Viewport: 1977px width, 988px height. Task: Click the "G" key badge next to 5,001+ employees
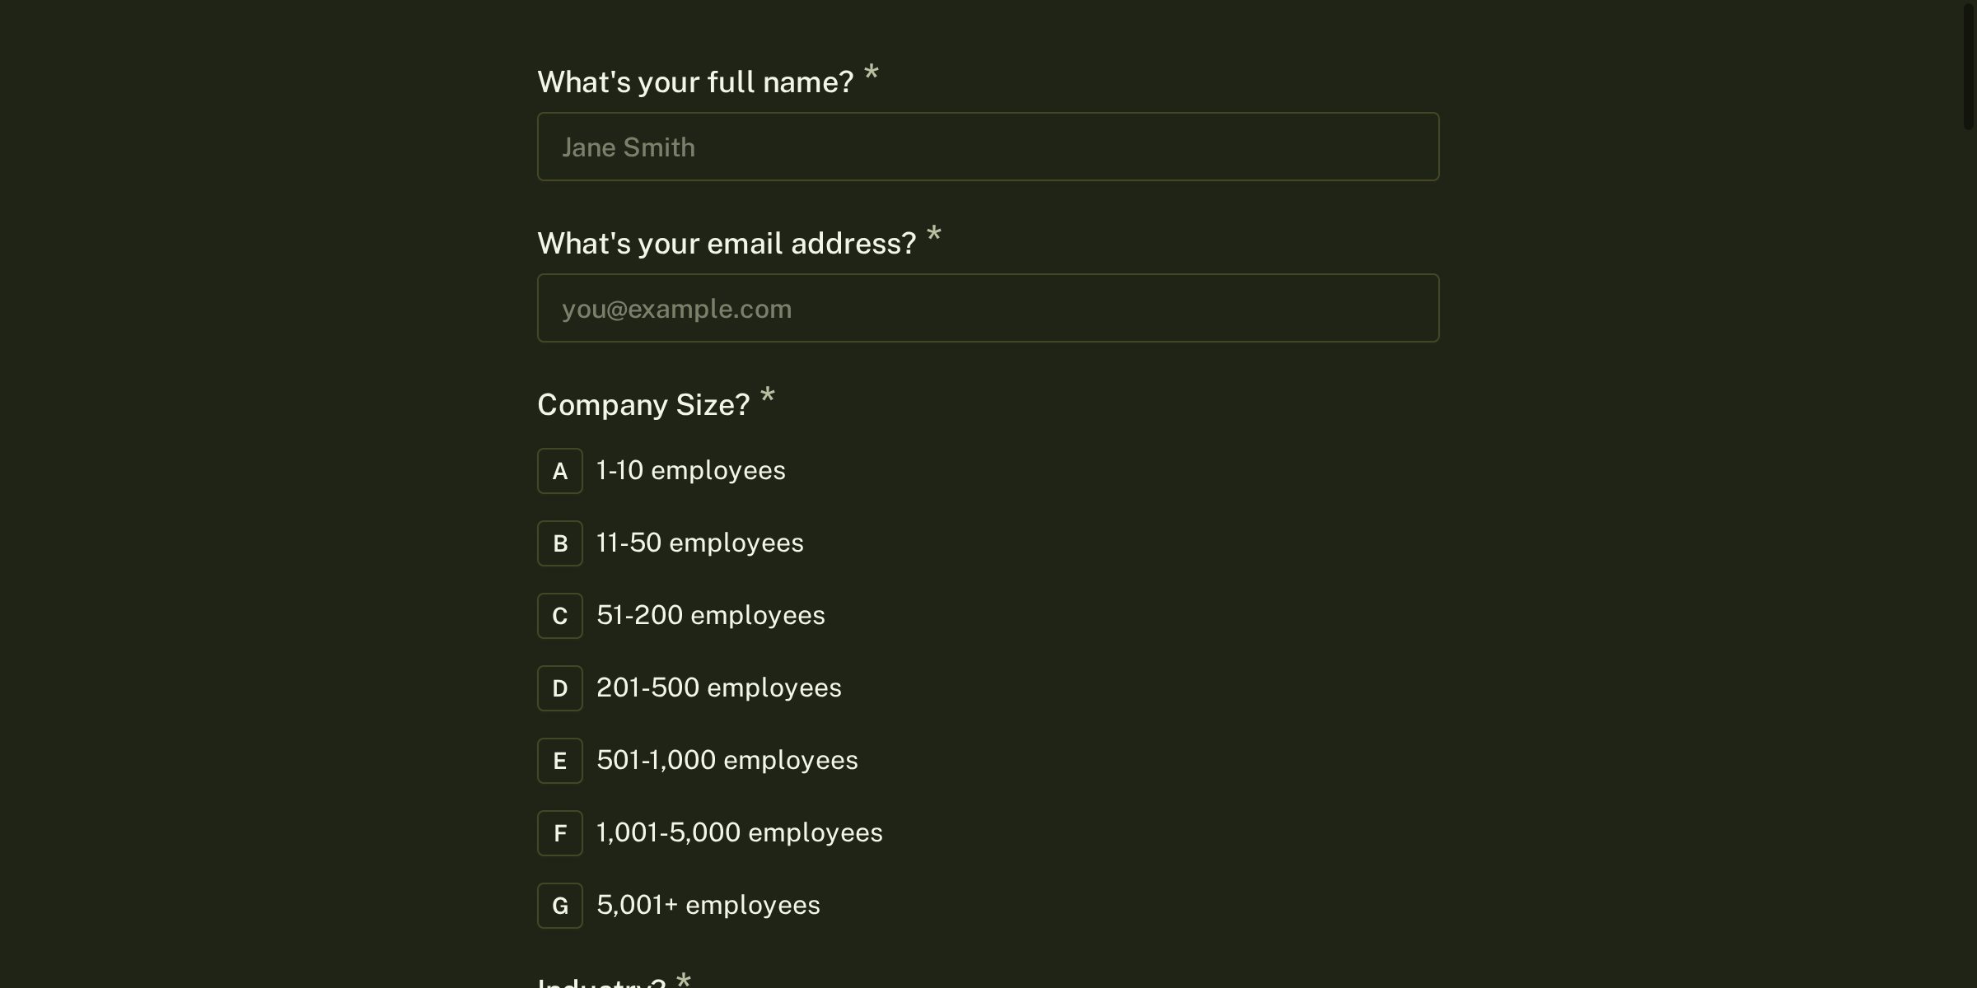click(x=559, y=905)
